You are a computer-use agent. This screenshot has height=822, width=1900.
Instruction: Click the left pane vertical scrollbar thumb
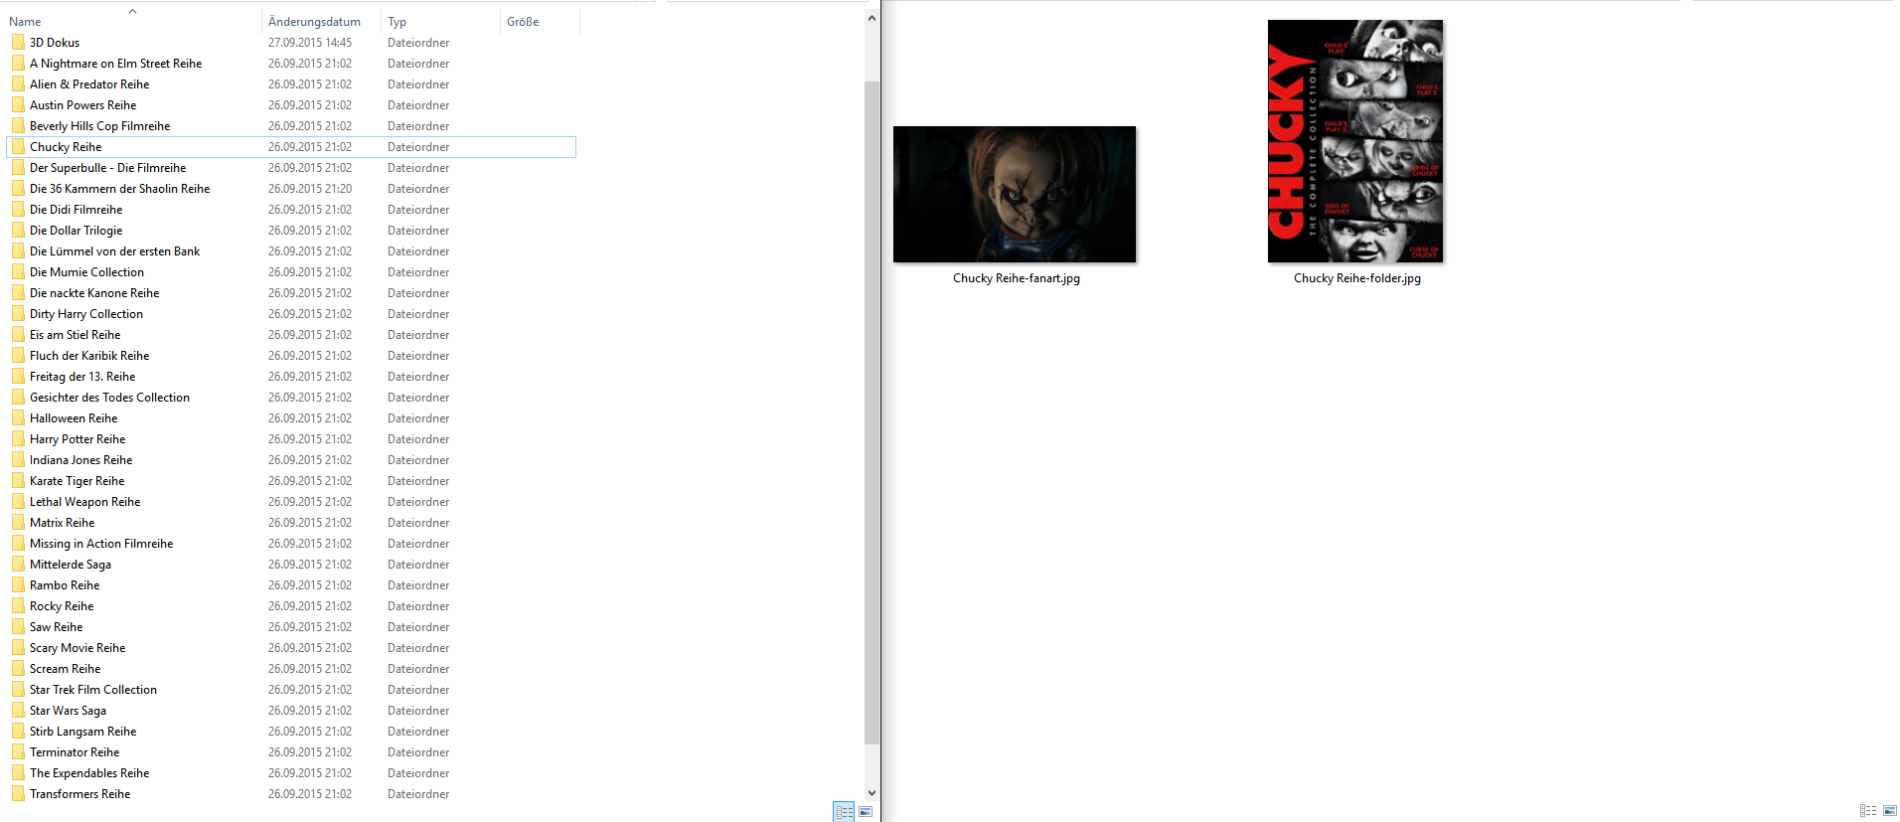(x=871, y=412)
